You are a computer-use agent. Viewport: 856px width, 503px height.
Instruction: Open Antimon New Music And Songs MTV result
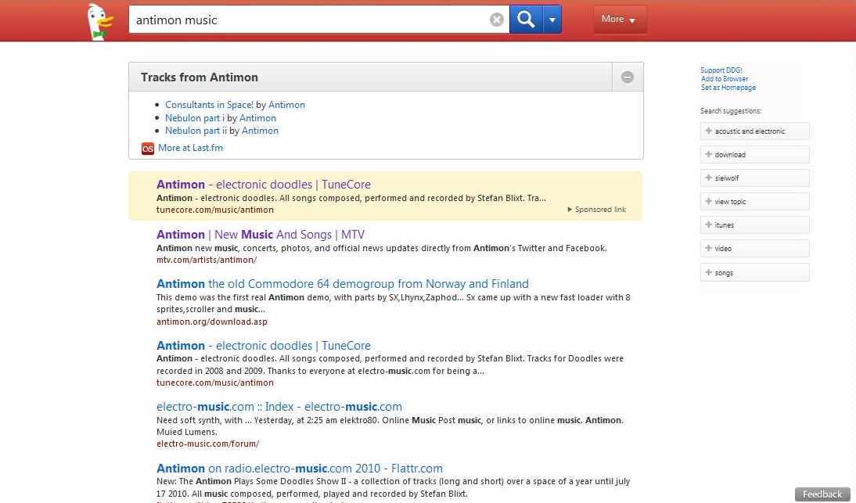coord(261,235)
